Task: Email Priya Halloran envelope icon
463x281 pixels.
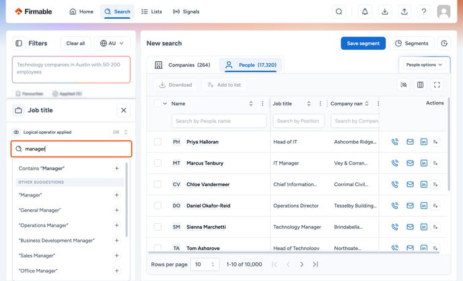Action: [x=410, y=142]
